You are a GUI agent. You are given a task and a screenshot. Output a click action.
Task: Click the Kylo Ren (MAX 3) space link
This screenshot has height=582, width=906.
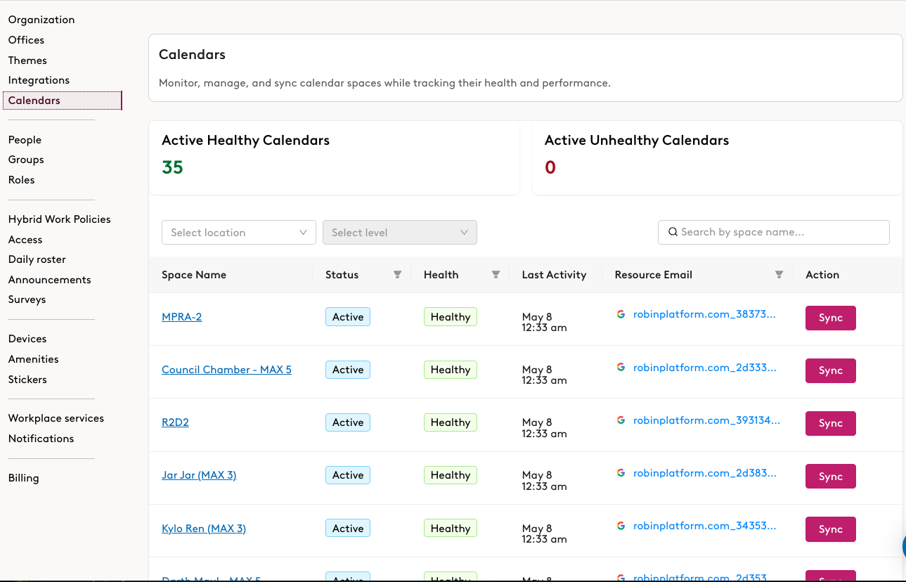(x=204, y=529)
